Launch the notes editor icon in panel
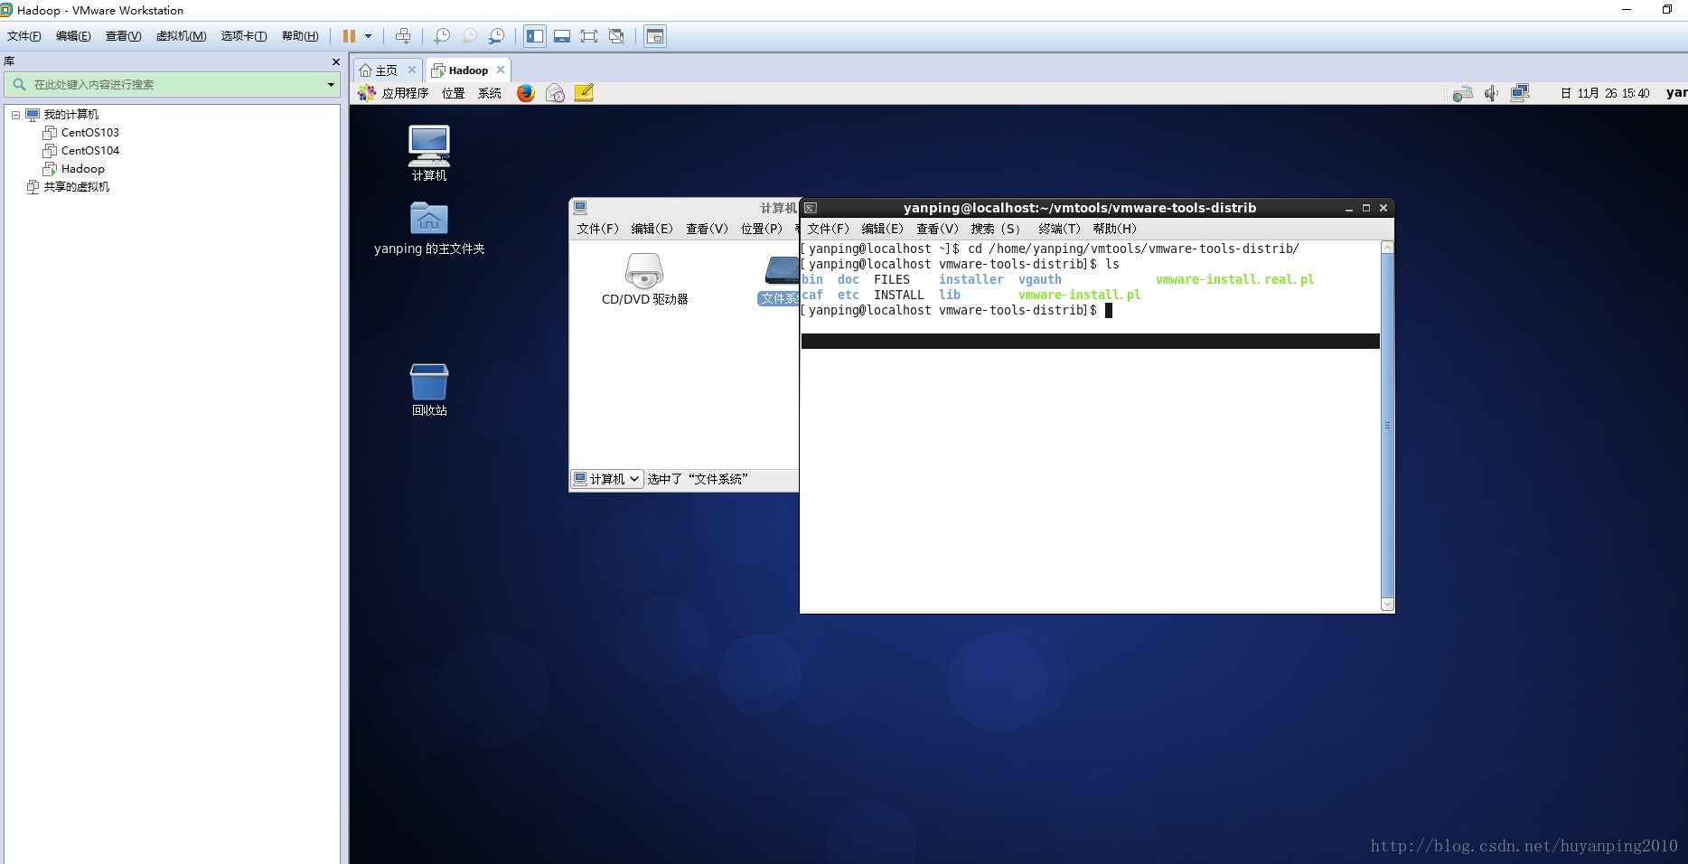Image resolution: width=1688 pixels, height=864 pixels. (584, 93)
